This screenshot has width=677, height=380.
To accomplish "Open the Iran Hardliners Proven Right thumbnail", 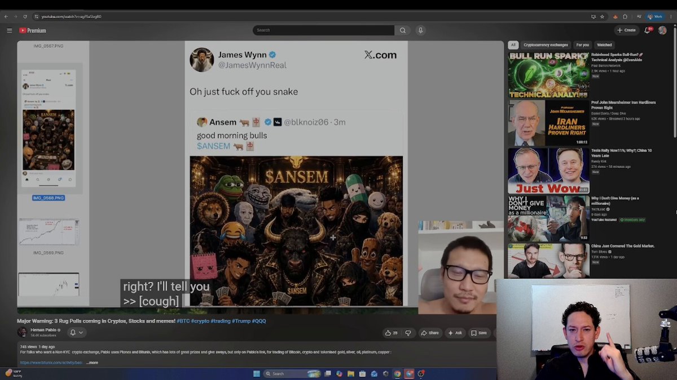I will [x=548, y=123].
